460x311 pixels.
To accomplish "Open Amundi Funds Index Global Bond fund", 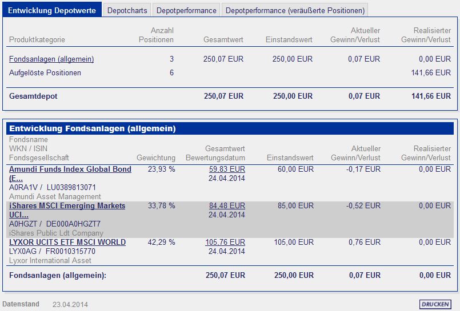I will pos(70,169).
